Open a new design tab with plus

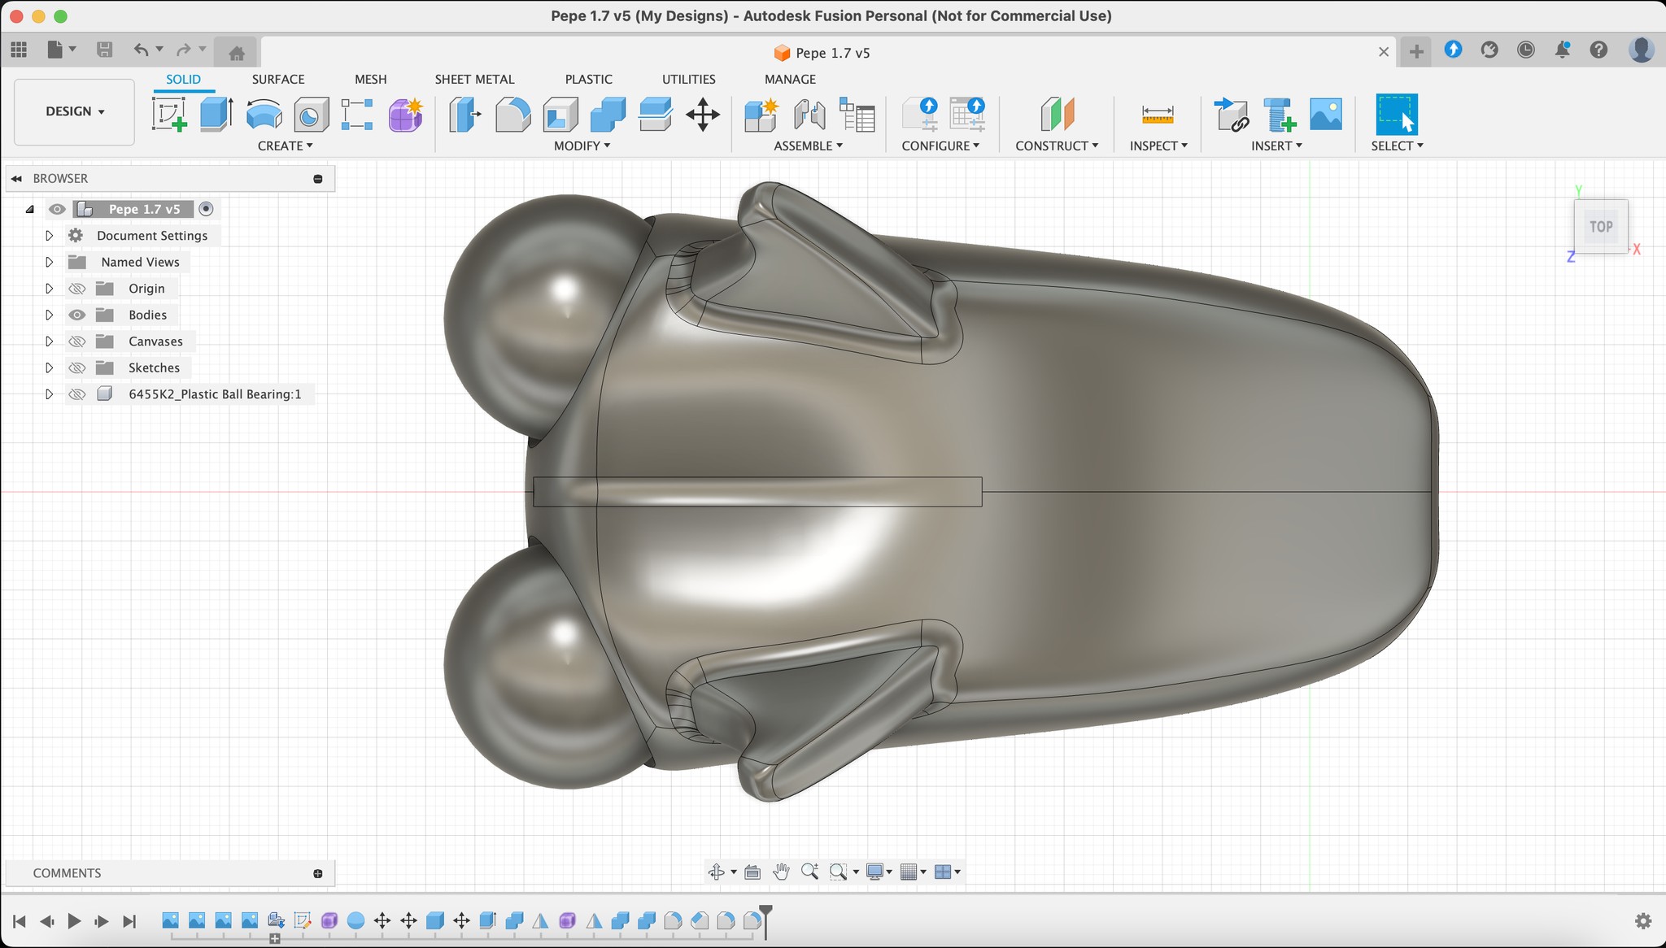click(x=1416, y=52)
